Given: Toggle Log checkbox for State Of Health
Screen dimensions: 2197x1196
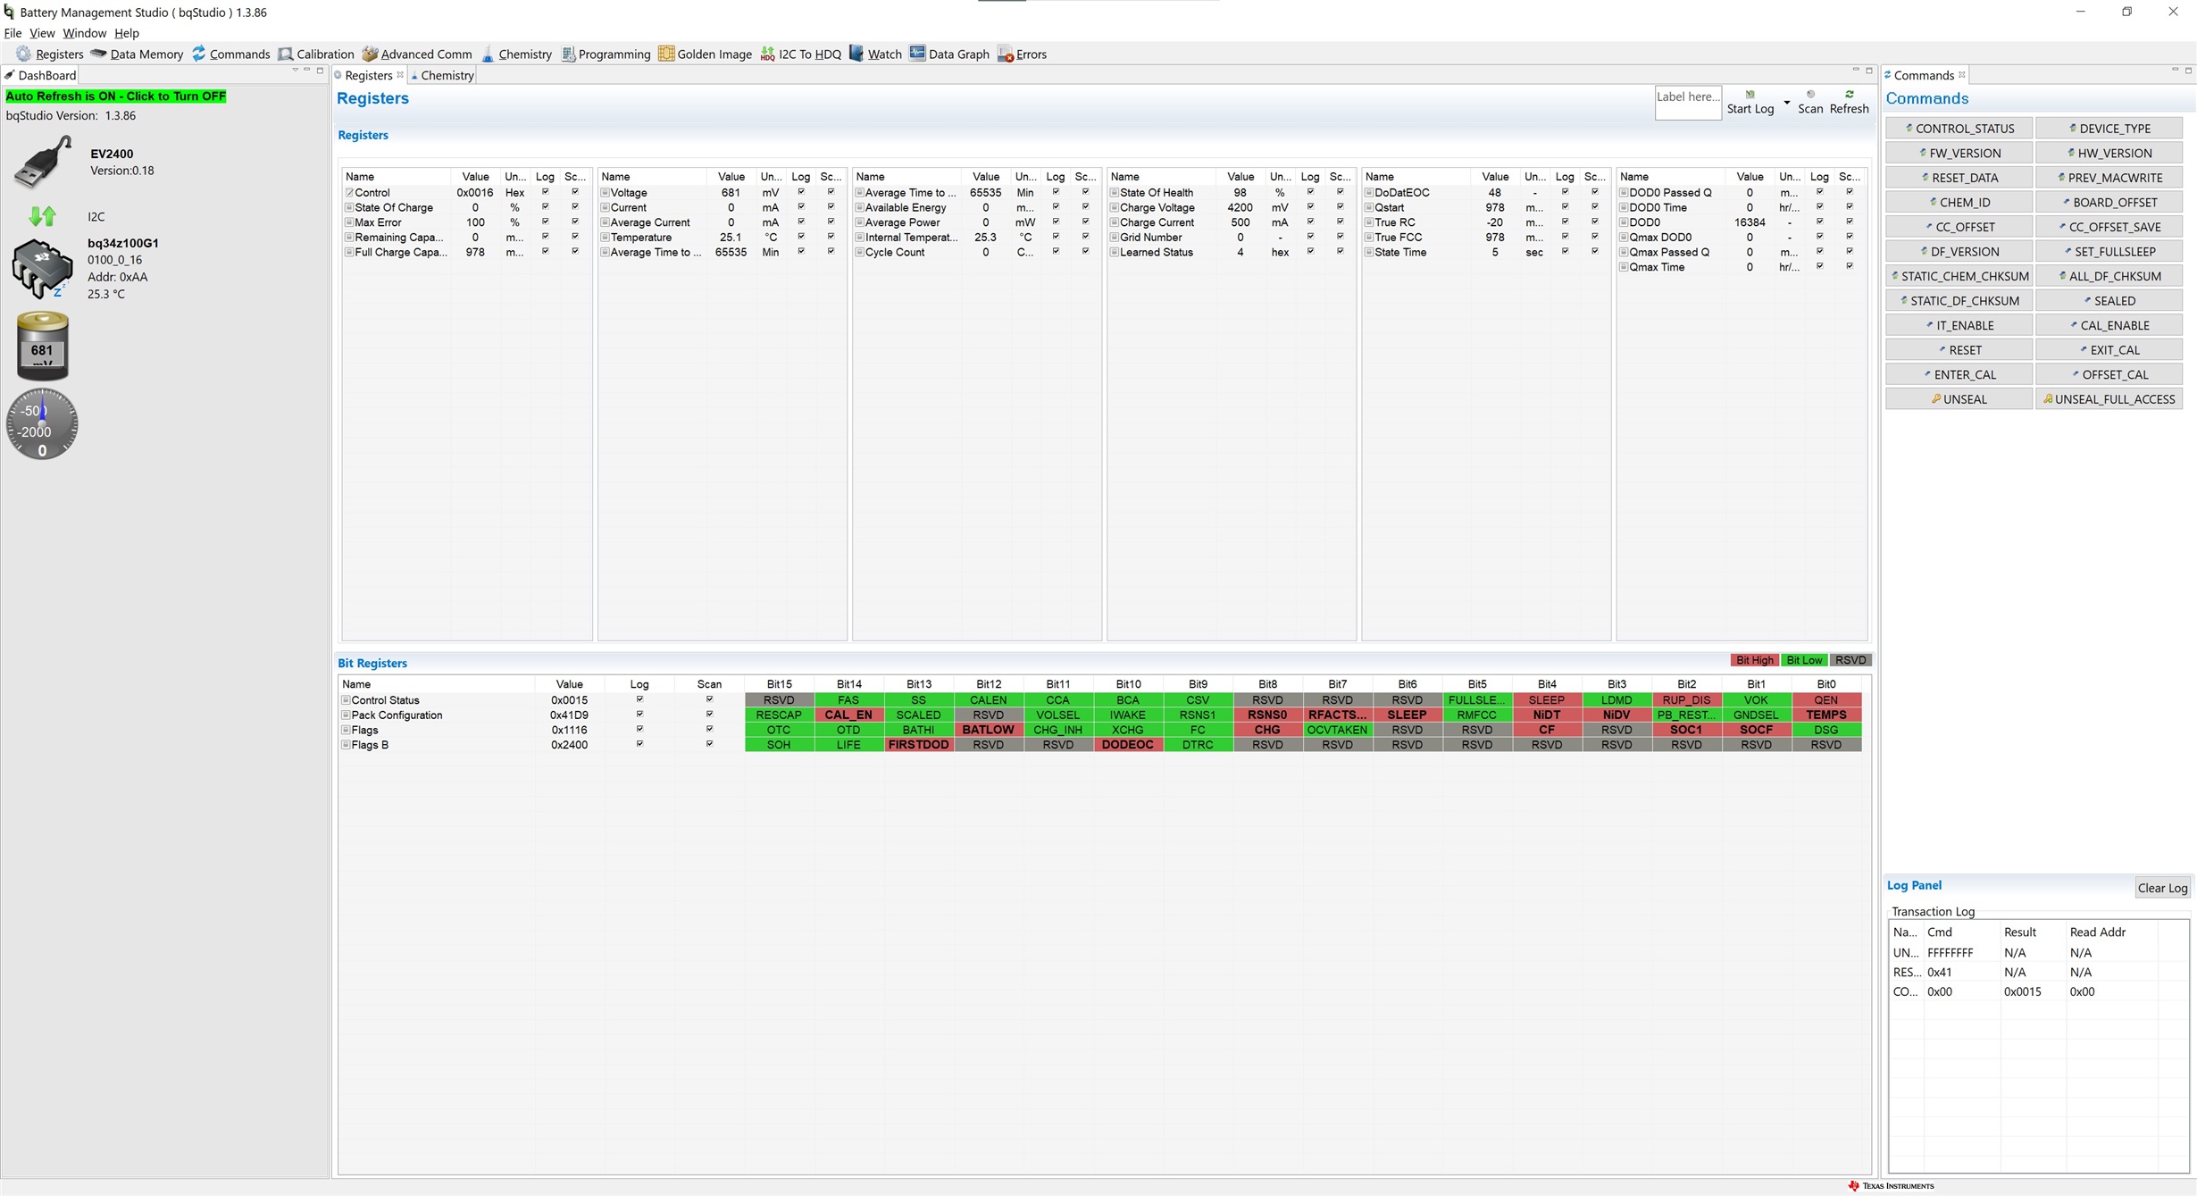Looking at the screenshot, I should coord(1310,192).
